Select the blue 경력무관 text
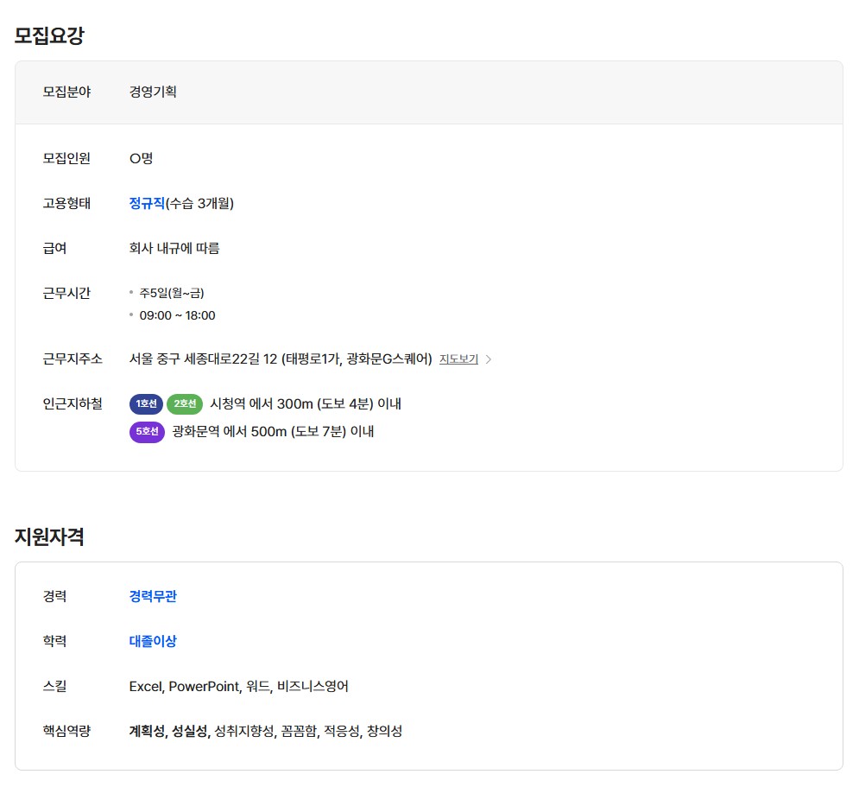The image size is (859, 787). (153, 596)
